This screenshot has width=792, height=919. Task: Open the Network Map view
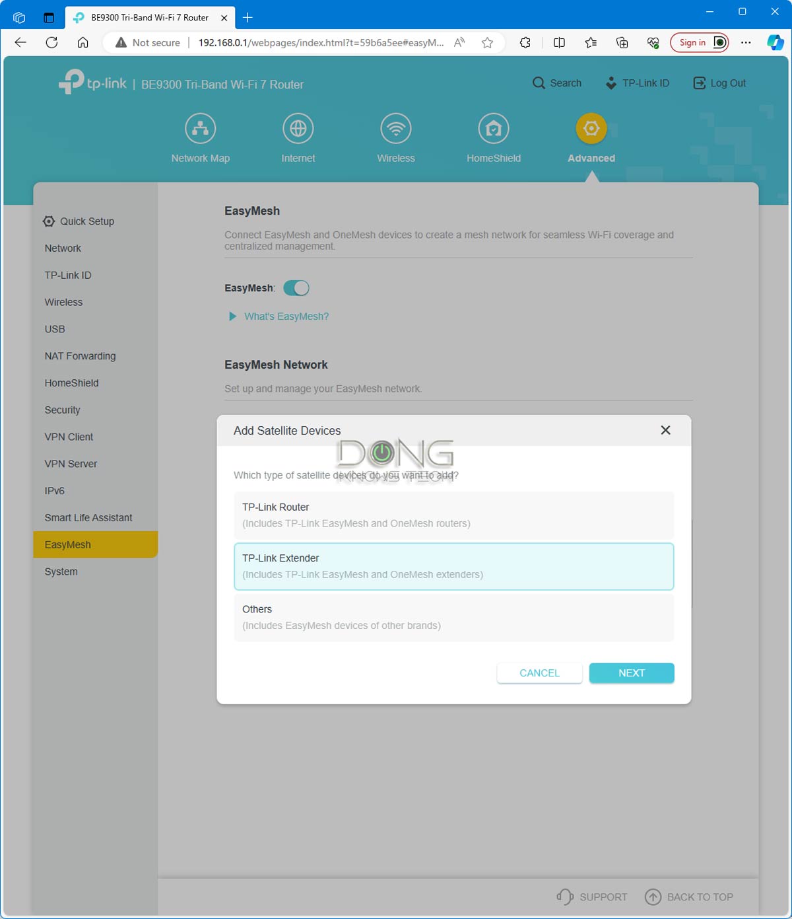click(x=200, y=128)
